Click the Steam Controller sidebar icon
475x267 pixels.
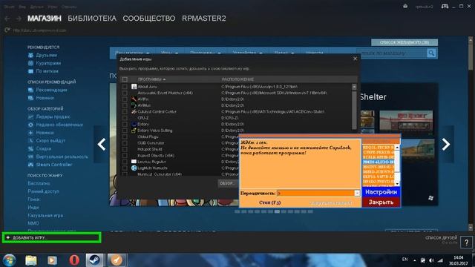[30, 165]
